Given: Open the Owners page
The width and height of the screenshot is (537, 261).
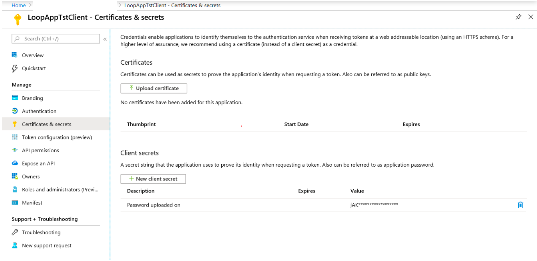Looking at the screenshot, I should 31,176.
